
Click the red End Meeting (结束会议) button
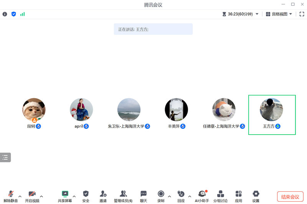point(290,197)
